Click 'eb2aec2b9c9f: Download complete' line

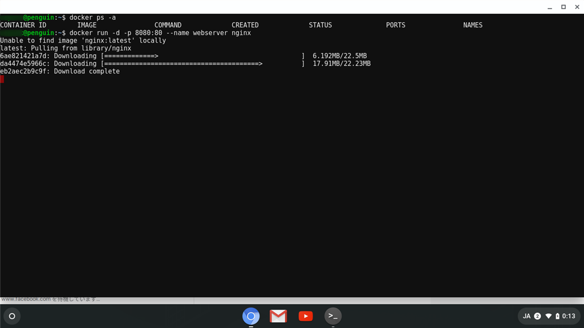60,71
